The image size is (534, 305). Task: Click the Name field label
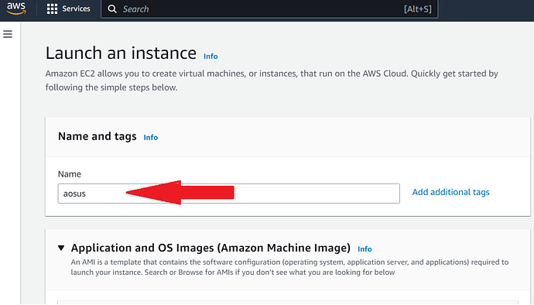pos(70,174)
